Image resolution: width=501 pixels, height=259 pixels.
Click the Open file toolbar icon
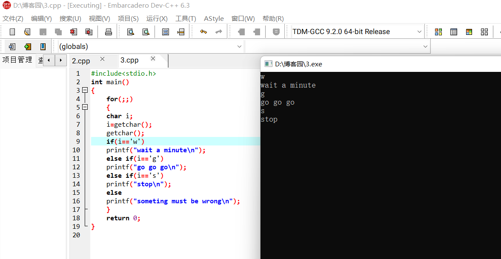click(x=28, y=31)
